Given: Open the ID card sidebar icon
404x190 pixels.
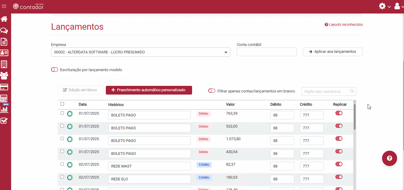Looking at the screenshot, I should tap(4, 53).
